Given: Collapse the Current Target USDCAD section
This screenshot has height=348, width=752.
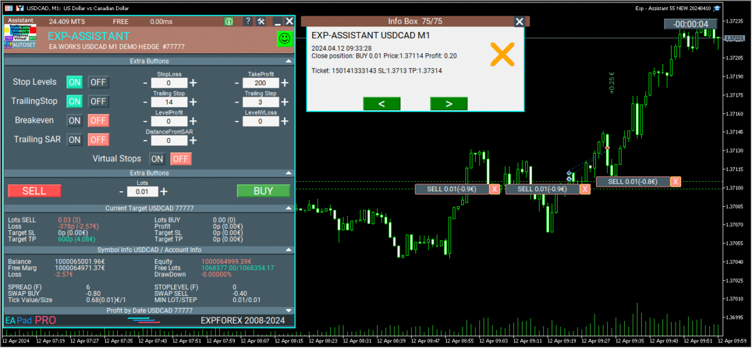Looking at the screenshot, I should click(x=288, y=208).
